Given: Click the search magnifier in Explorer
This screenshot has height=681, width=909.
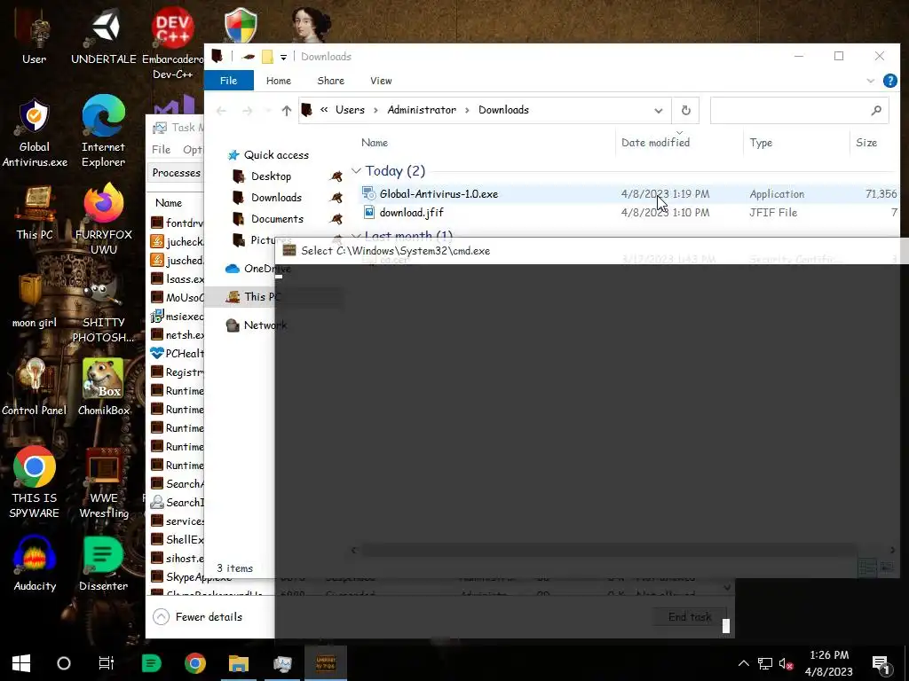Looking at the screenshot, I should coord(876,110).
